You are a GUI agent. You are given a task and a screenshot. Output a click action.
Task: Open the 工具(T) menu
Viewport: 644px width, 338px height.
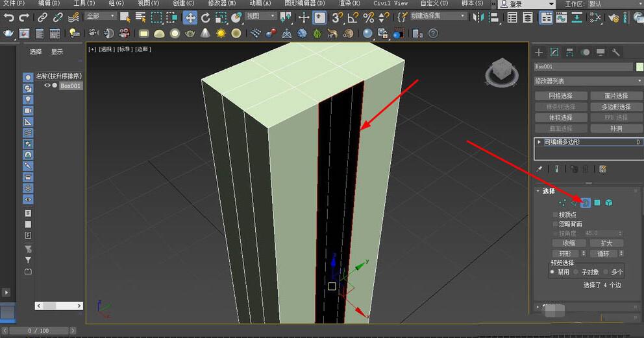pyautogui.click(x=84, y=3)
